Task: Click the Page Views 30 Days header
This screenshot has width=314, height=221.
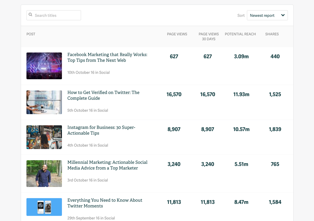Action: point(209,36)
